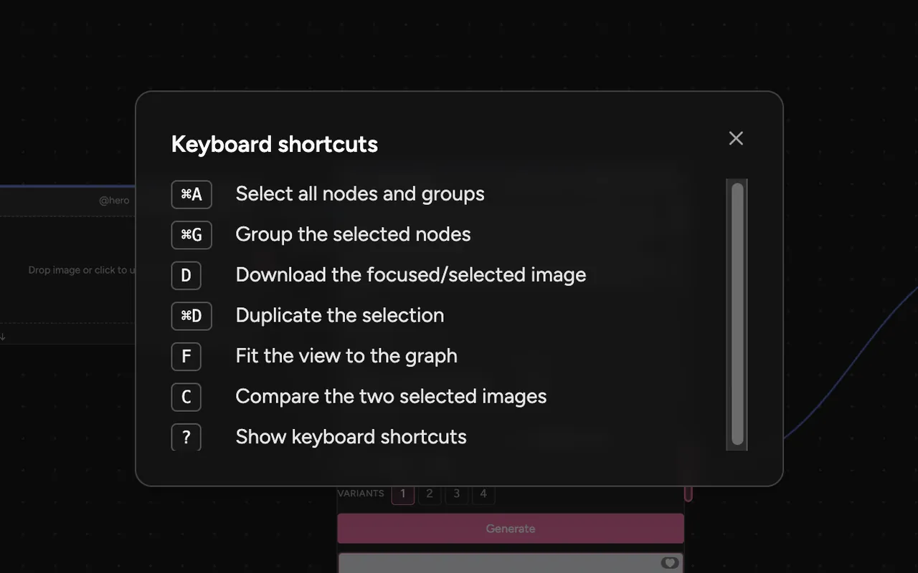Viewport: 918px width, 573px height.
Task: Click the D shortcut key badge
Action: [x=186, y=275]
